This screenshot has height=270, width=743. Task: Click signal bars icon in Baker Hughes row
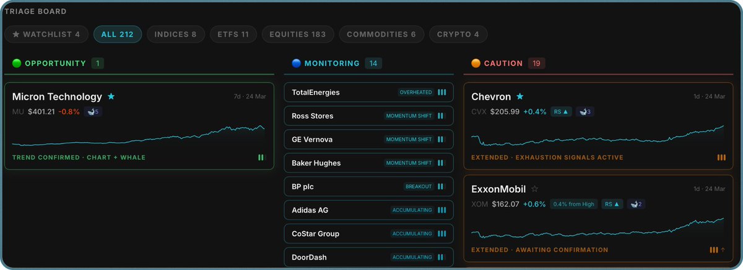coord(441,162)
